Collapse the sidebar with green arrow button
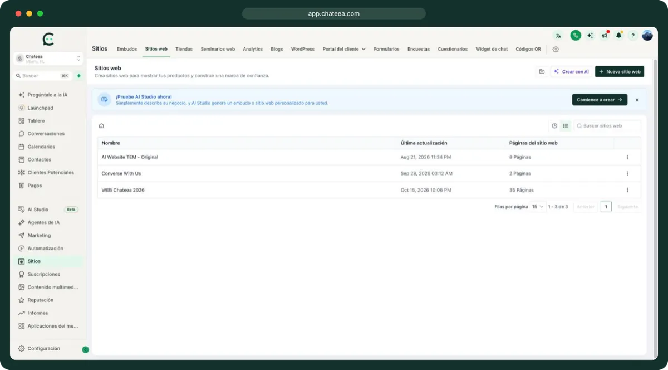Image resolution: width=668 pixels, height=370 pixels. point(86,350)
